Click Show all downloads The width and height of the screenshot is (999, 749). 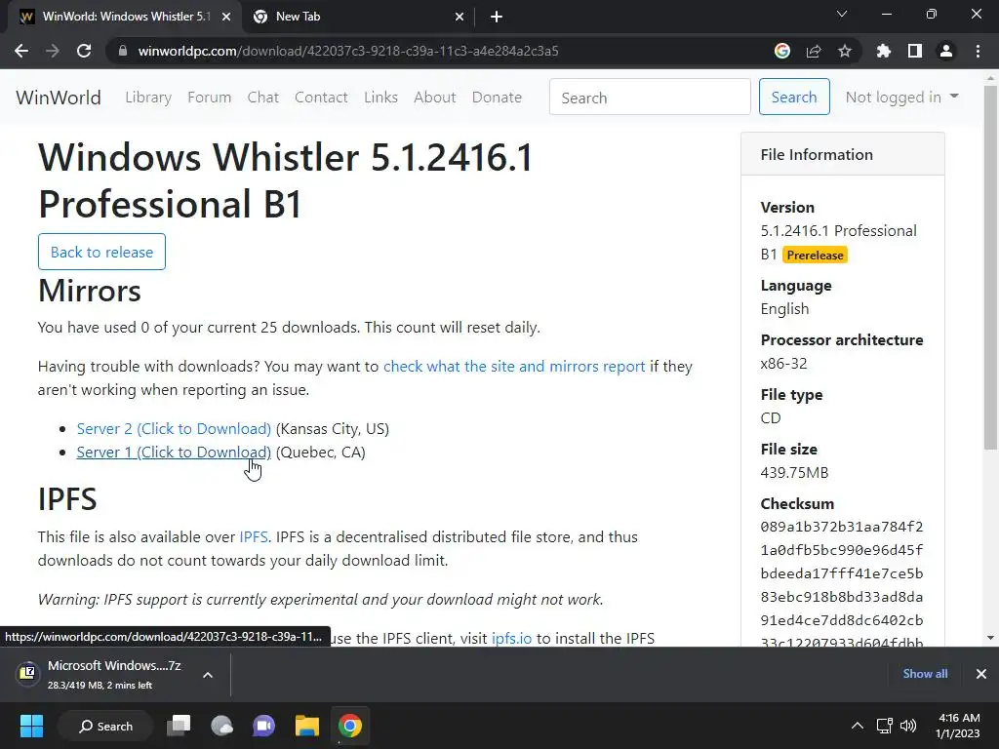925,674
